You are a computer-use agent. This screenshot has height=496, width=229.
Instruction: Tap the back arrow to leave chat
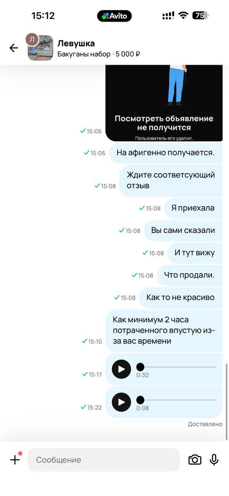14,48
